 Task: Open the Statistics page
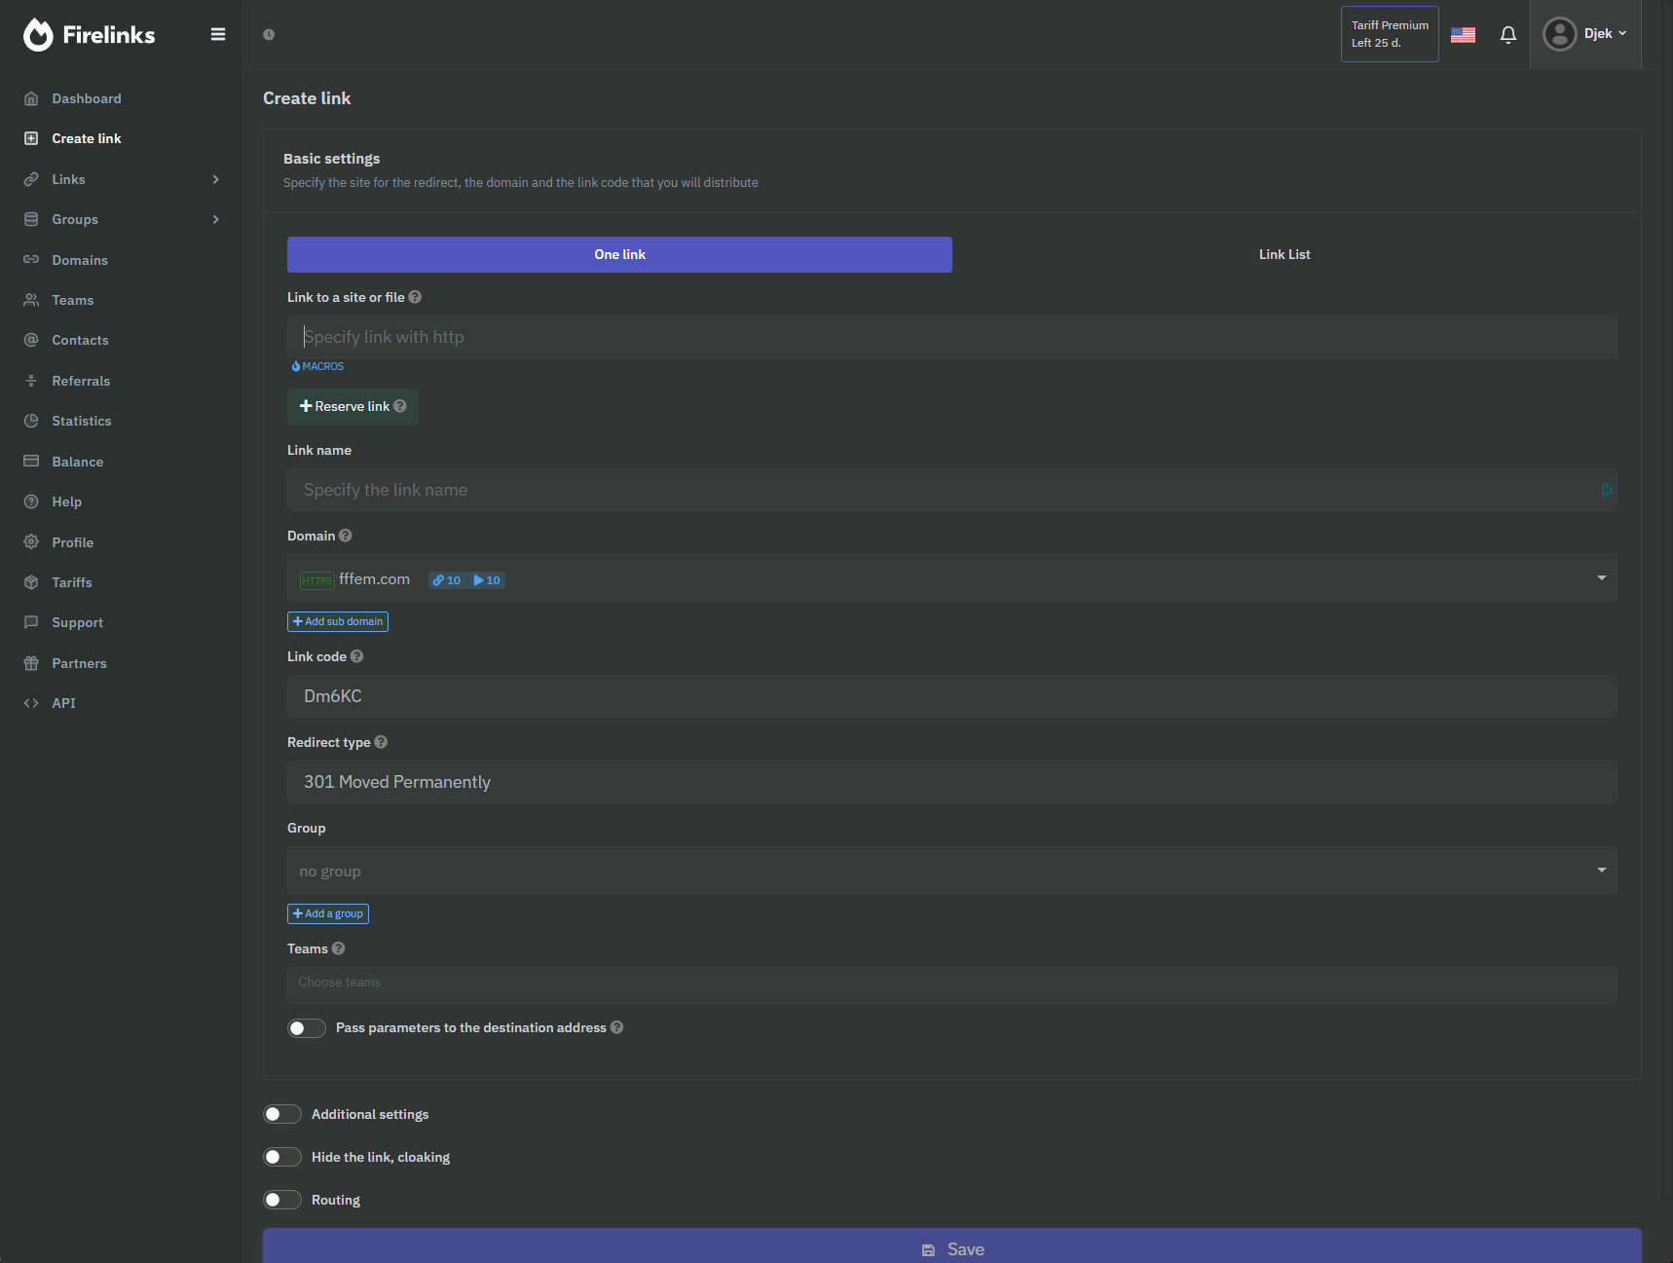click(x=81, y=421)
